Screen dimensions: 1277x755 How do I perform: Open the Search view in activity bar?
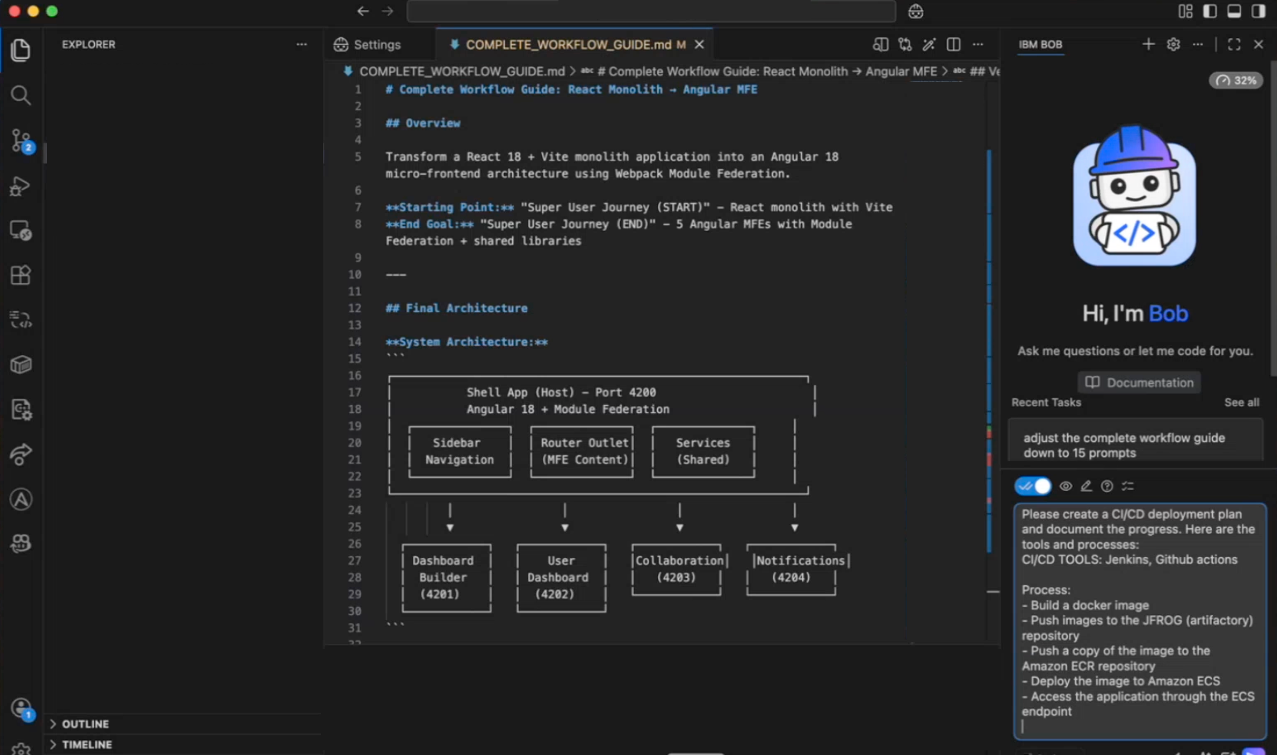coord(20,95)
